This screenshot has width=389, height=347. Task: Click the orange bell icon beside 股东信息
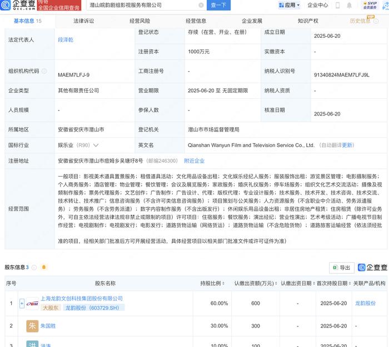click(x=44, y=267)
